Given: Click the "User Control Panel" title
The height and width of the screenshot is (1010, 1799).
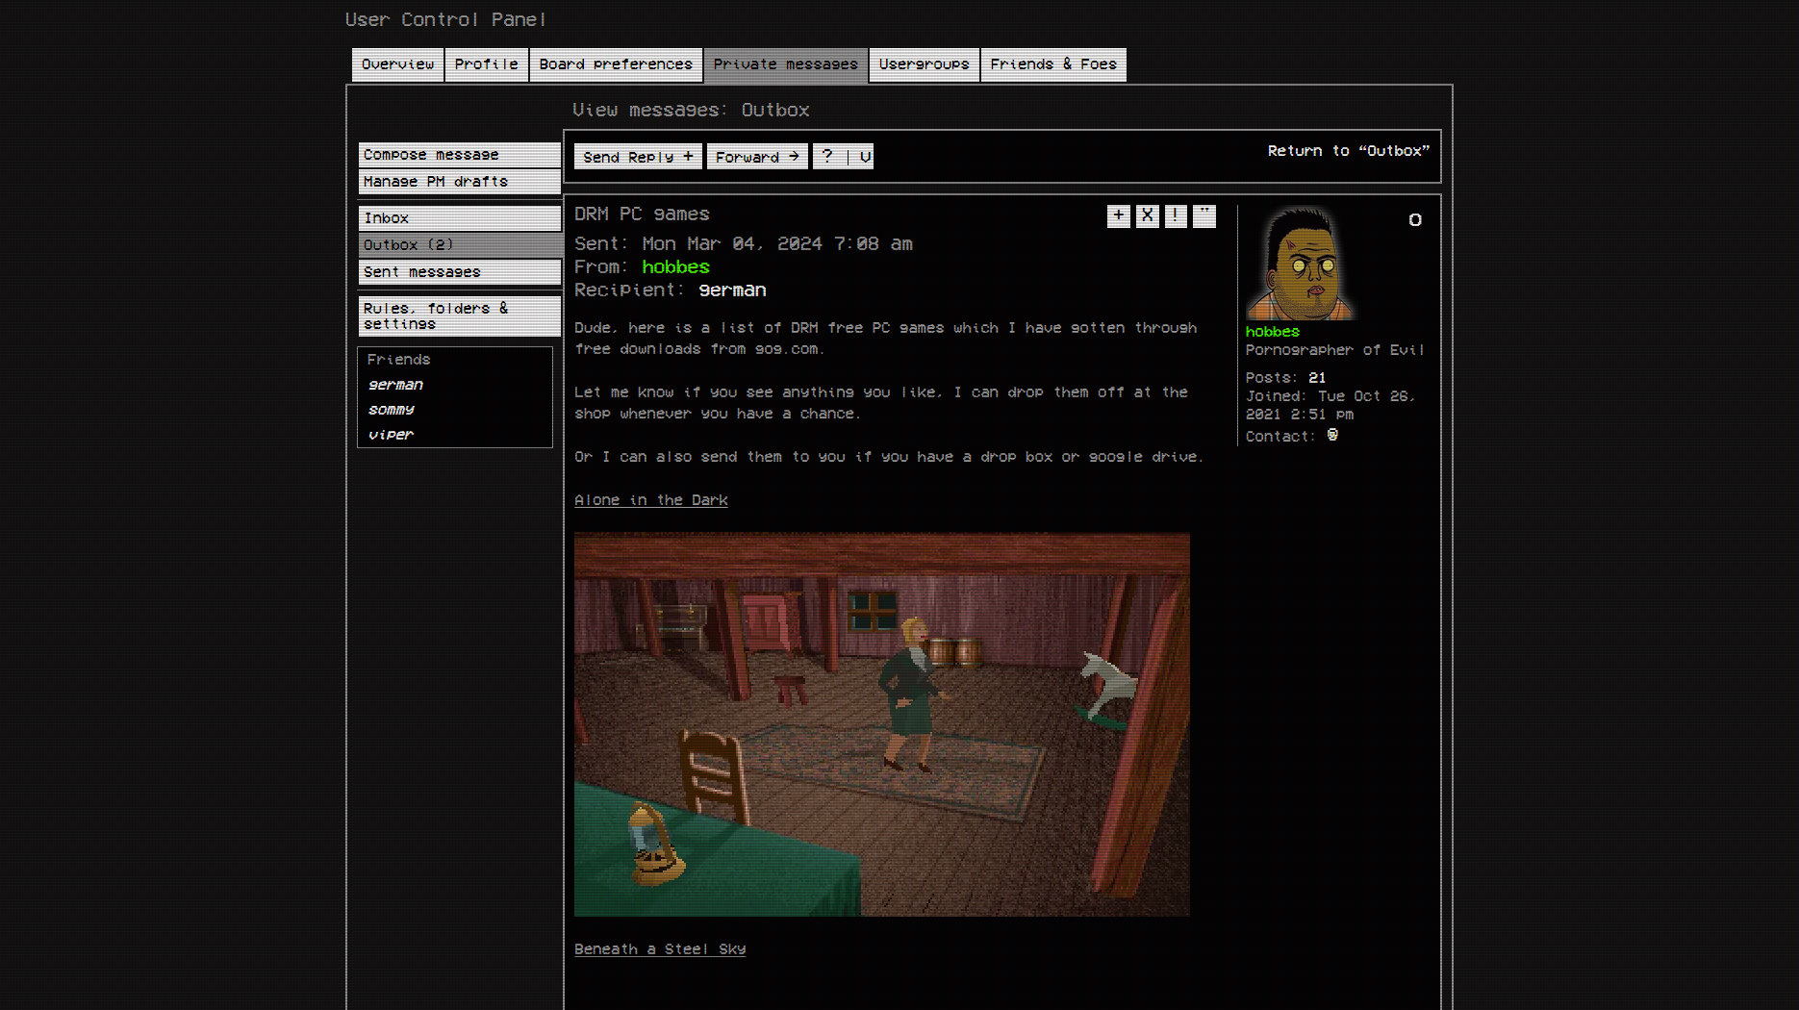Looking at the screenshot, I should point(445,20).
